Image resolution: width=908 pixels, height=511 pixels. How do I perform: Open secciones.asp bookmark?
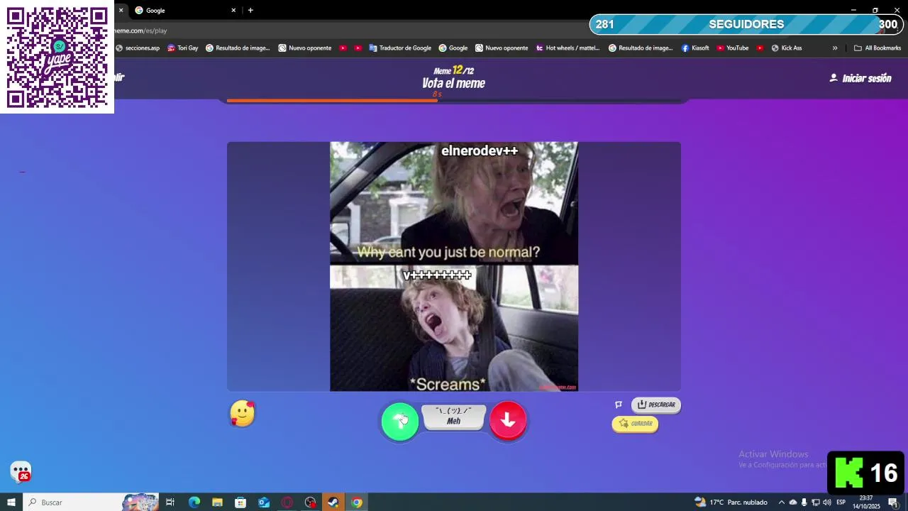(x=138, y=48)
